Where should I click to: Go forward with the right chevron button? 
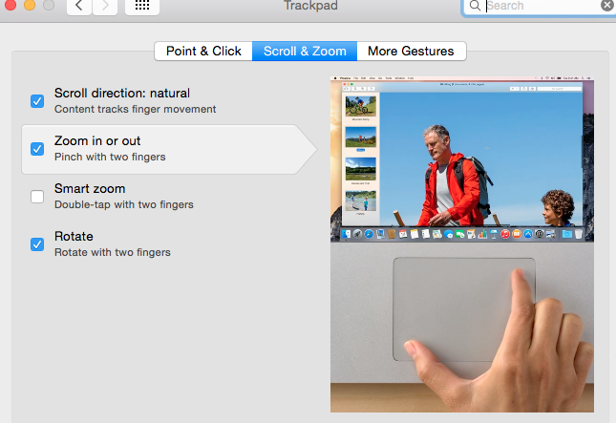coord(105,6)
